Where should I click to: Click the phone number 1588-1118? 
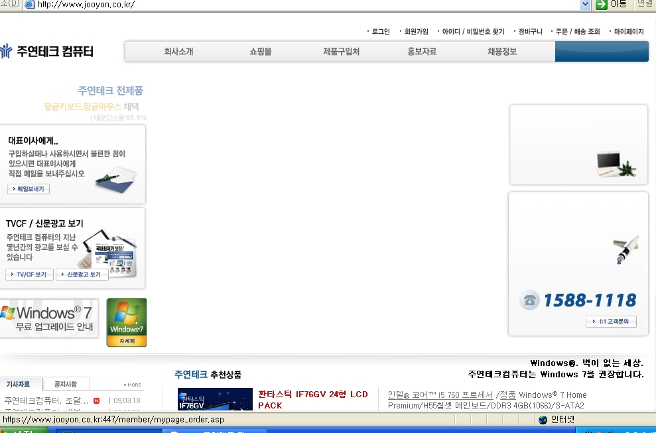pyautogui.click(x=590, y=300)
